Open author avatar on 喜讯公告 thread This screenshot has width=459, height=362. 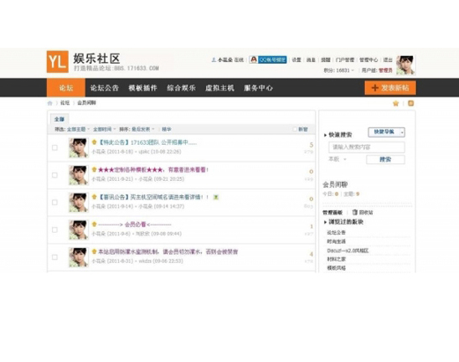click(x=78, y=203)
